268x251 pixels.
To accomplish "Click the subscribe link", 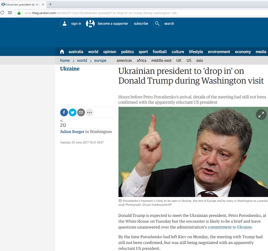I will pyautogui.click(x=141, y=23).
